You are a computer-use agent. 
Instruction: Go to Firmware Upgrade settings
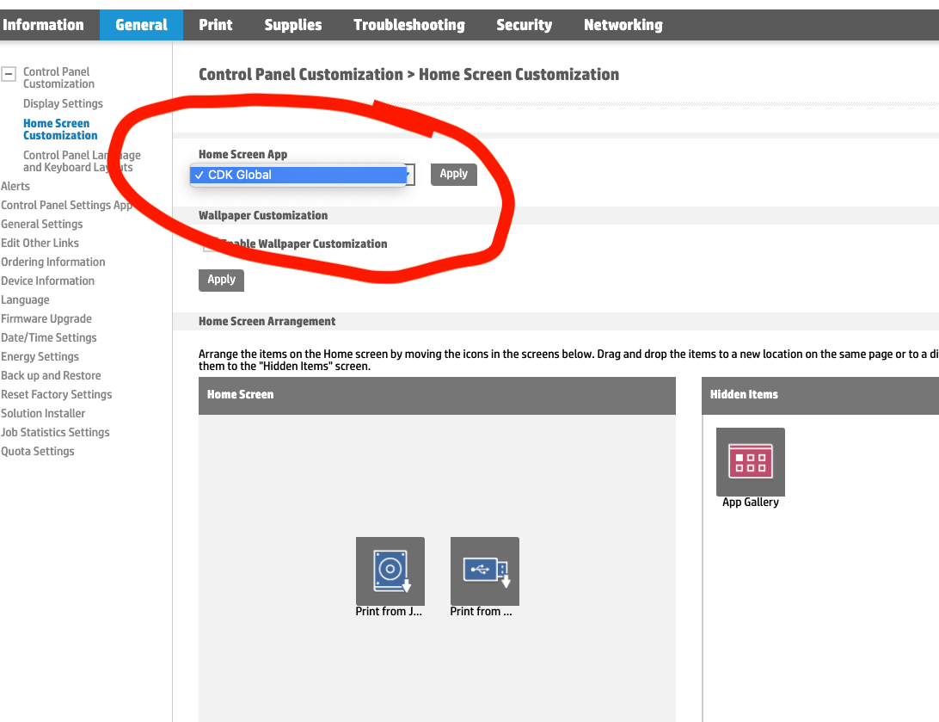[x=46, y=318]
